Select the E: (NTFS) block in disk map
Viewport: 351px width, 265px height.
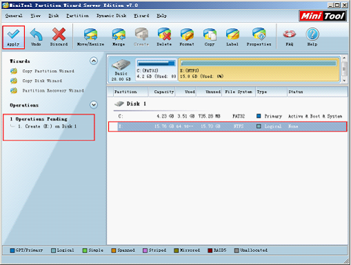[x=259, y=70]
